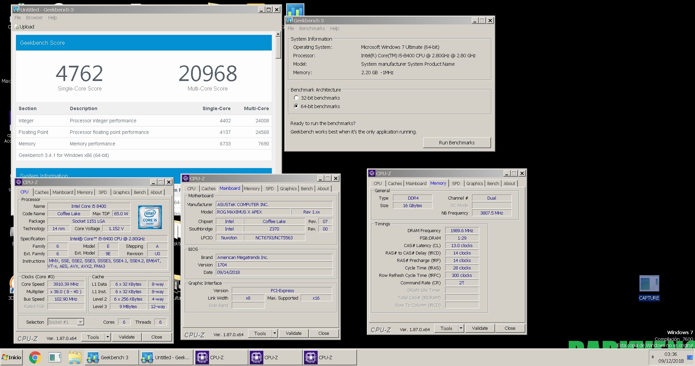Click Validate in CPU-Z CPU window
This screenshot has width=695, height=366.
(127, 337)
